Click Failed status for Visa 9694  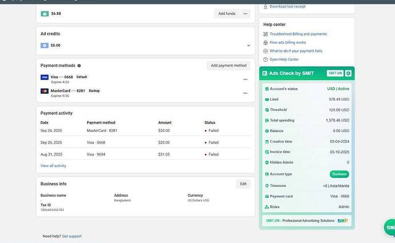click(212, 154)
